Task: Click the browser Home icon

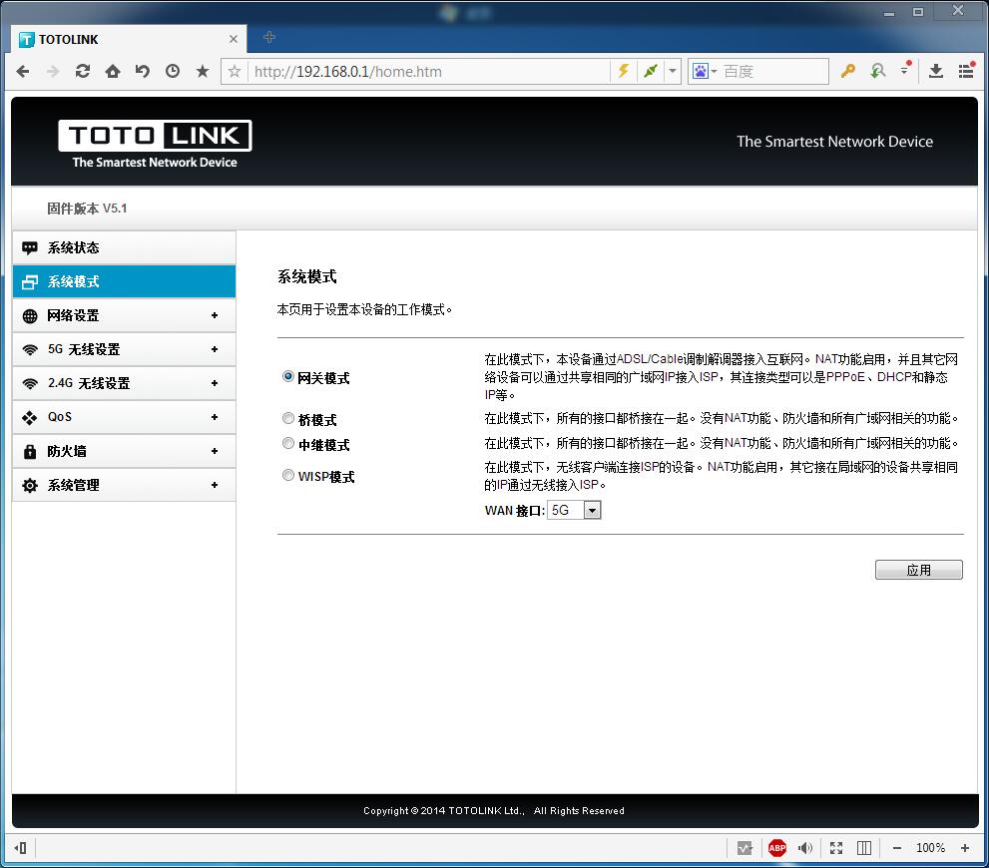Action: (113, 71)
